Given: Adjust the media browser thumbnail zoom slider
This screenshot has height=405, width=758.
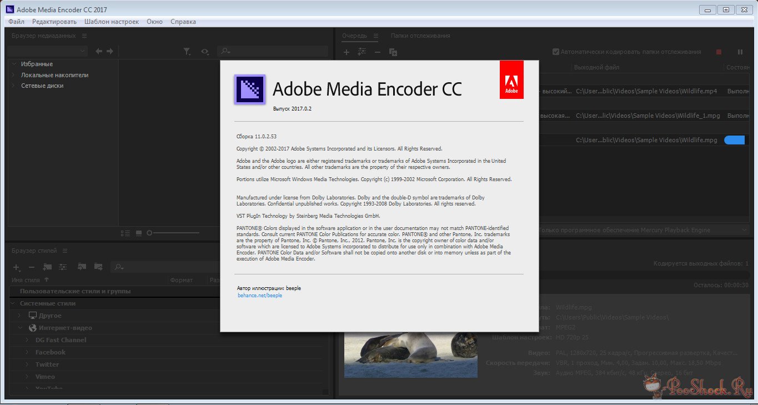Looking at the screenshot, I should (x=150, y=233).
